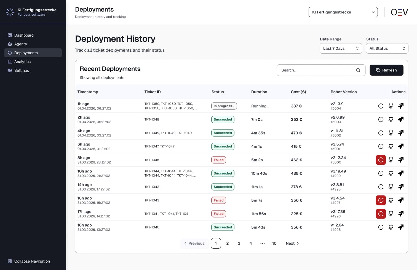
Task: Click the Refresh button
Action: 386,70
